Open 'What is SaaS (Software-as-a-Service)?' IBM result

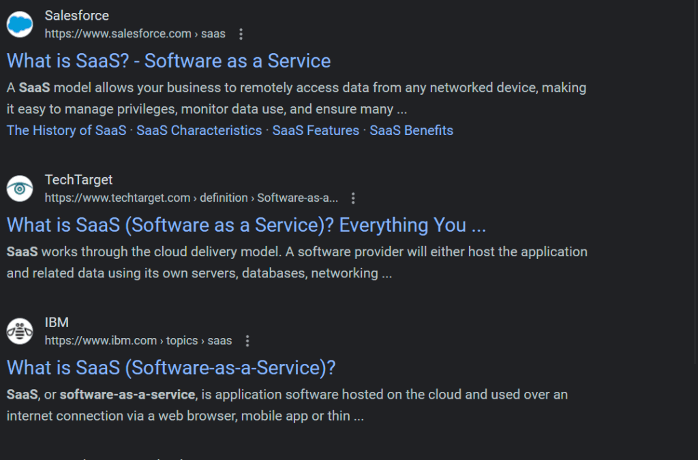[x=171, y=368]
